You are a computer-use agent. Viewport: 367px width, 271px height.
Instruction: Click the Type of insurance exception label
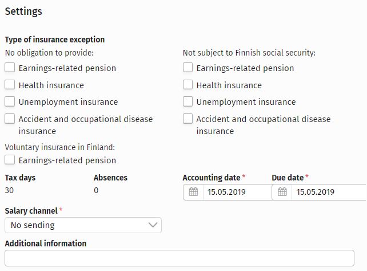coord(55,40)
